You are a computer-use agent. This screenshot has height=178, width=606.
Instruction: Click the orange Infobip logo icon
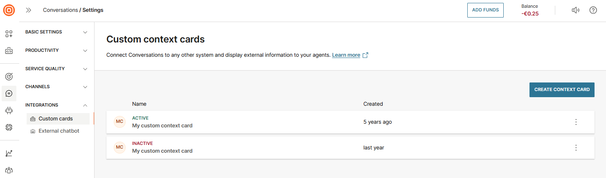tap(9, 10)
